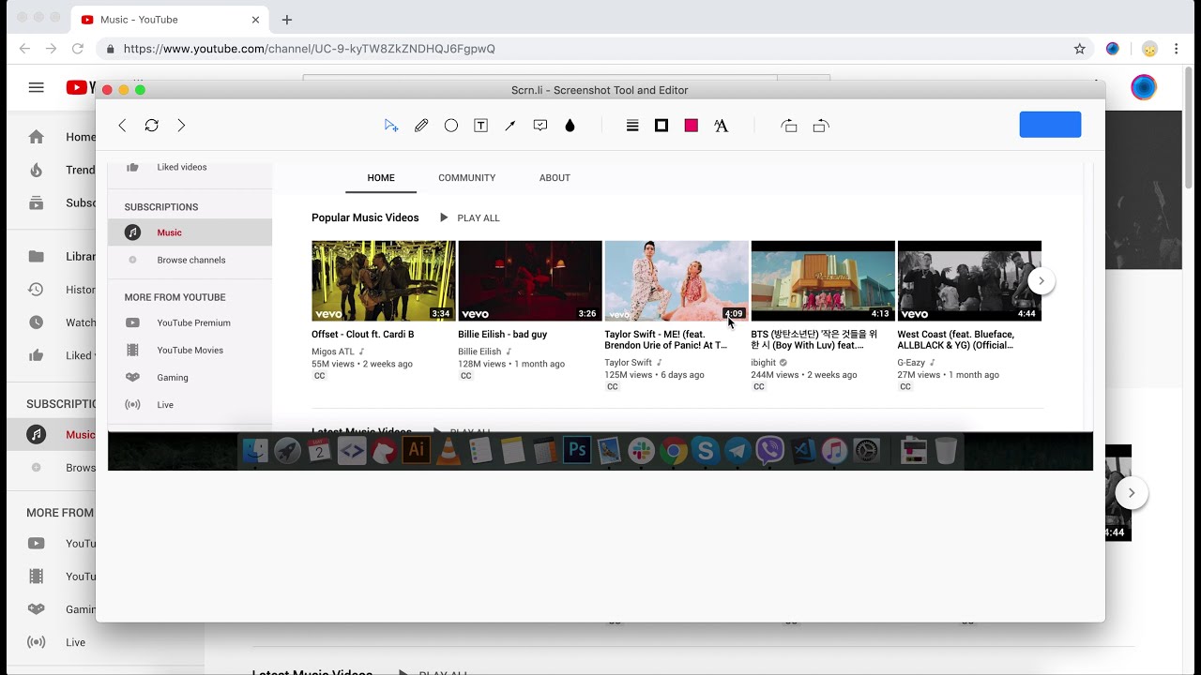This screenshot has height=675, width=1201.
Task: Select the pointer selection tool in Scrn.li
Action: (391, 126)
